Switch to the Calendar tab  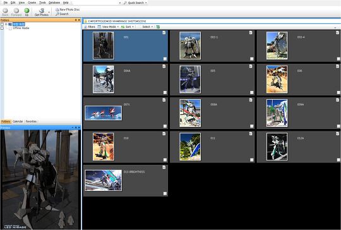(x=18, y=121)
